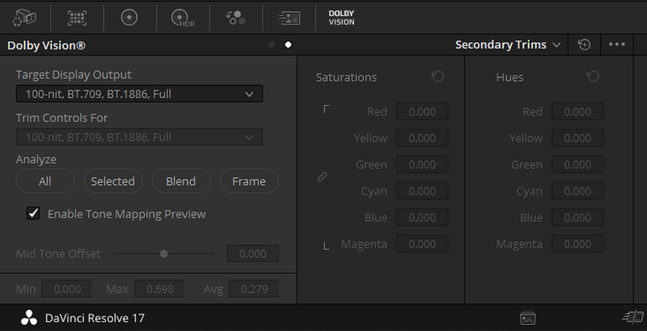Open the RGB Mixer palette icon
The height and width of the screenshot is (331, 647).
236,18
